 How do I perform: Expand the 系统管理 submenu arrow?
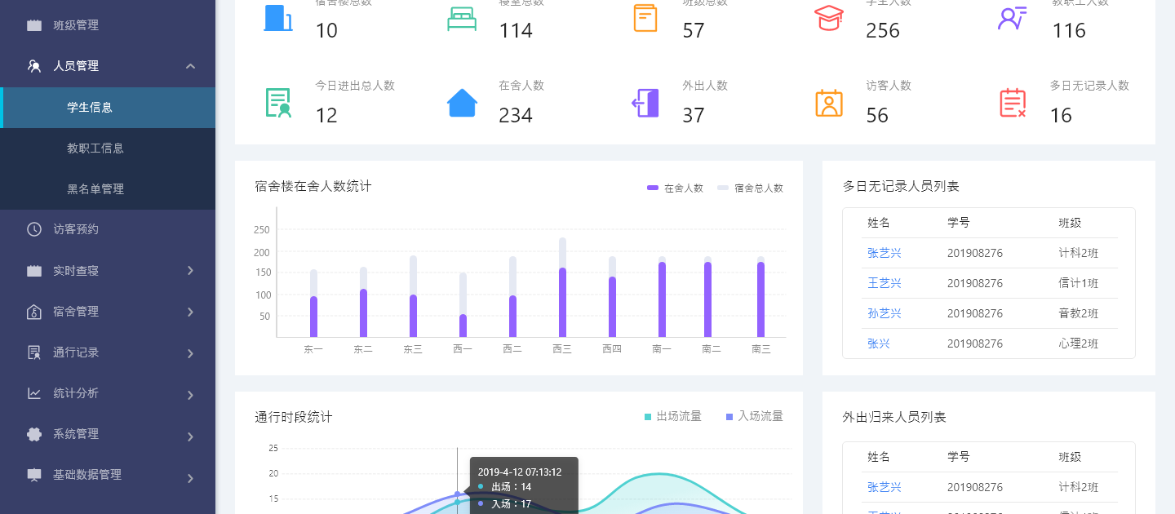click(x=190, y=436)
